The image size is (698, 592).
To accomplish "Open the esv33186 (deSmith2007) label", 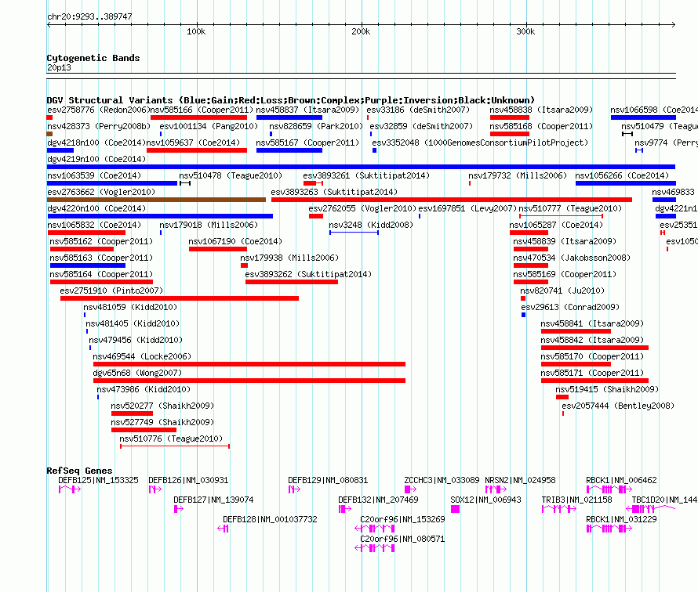I will [419, 110].
